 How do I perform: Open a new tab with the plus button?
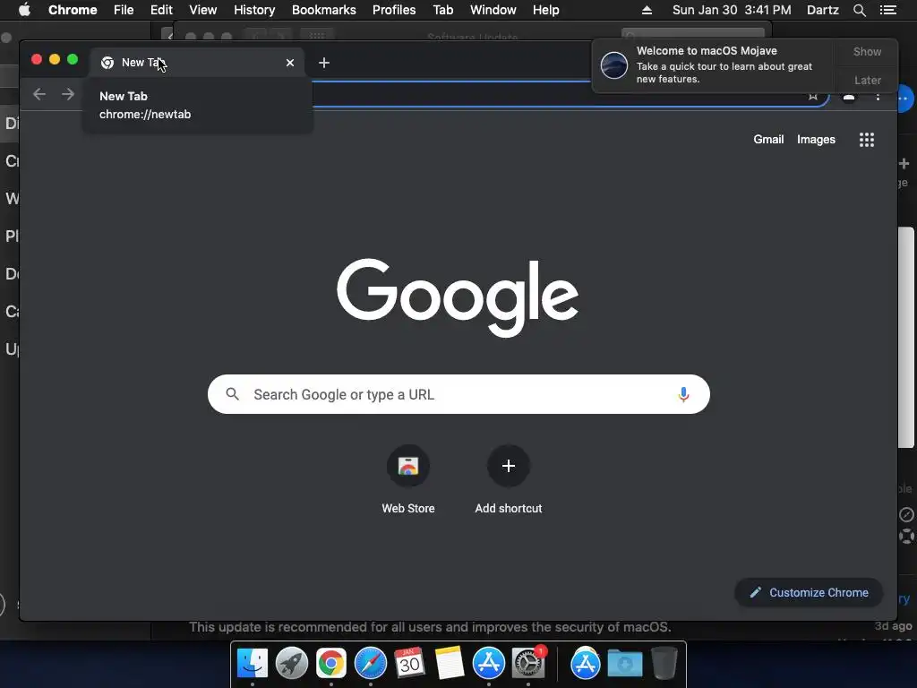(x=324, y=63)
